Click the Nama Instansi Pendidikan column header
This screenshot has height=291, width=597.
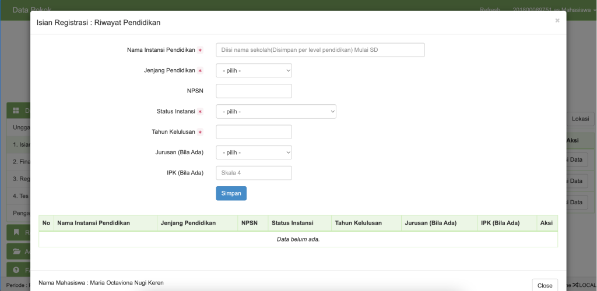[x=93, y=223]
